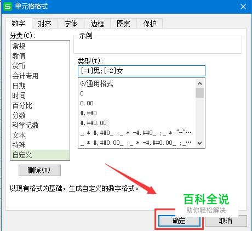Select the last visible #,##0.00_ accounting format
The width and height of the screenshot is (252, 231).
(137, 143)
